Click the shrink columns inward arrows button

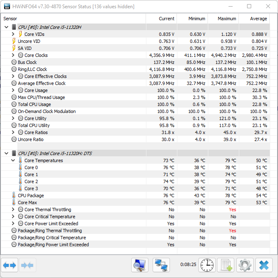coord(27,265)
